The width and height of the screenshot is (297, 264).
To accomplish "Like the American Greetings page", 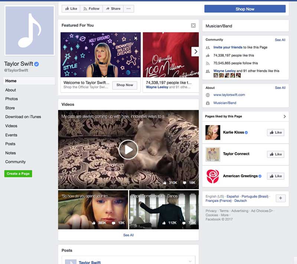I will tap(275, 176).
